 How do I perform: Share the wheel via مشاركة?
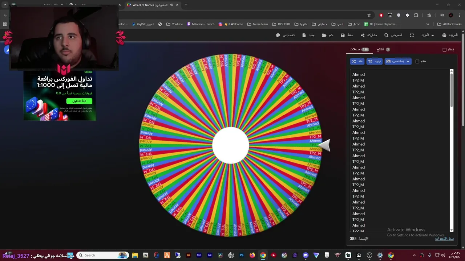(x=369, y=35)
